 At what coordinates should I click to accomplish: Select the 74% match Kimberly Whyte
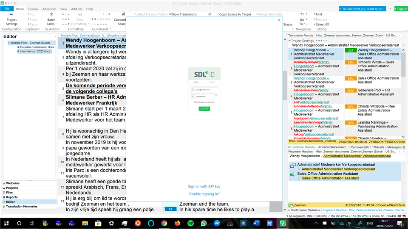pos(345,68)
